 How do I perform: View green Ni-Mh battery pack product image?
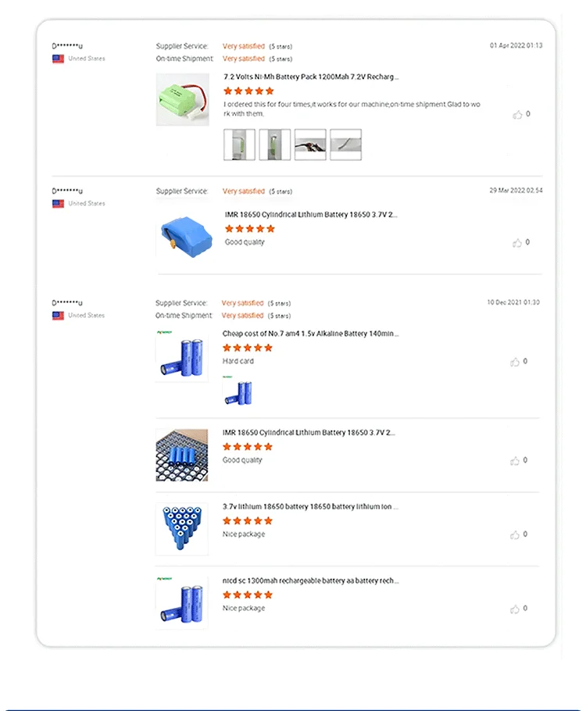[x=182, y=99]
